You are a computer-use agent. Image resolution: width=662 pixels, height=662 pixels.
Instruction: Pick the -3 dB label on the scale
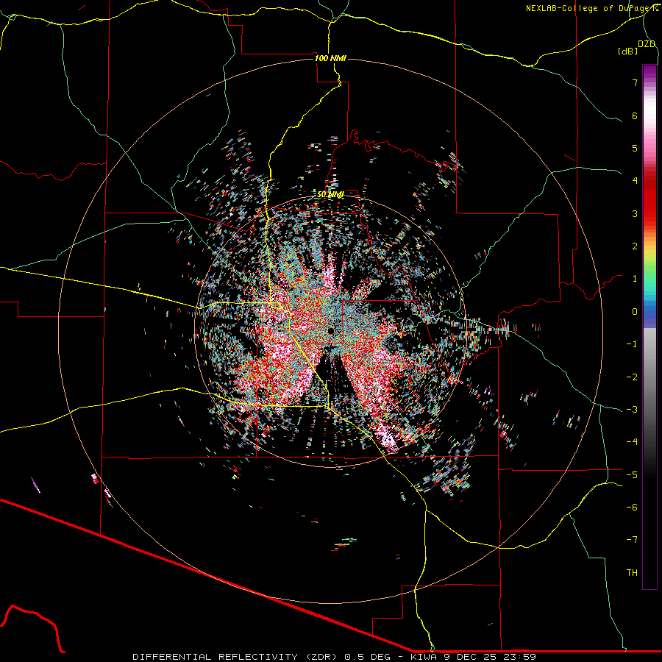pos(632,410)
